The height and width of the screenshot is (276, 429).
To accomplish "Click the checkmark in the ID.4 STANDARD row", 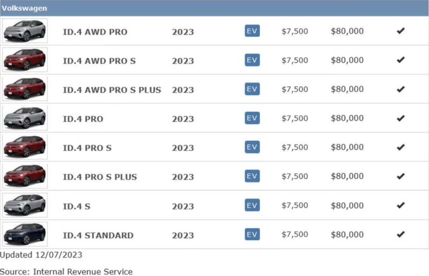I will [400, 235].
